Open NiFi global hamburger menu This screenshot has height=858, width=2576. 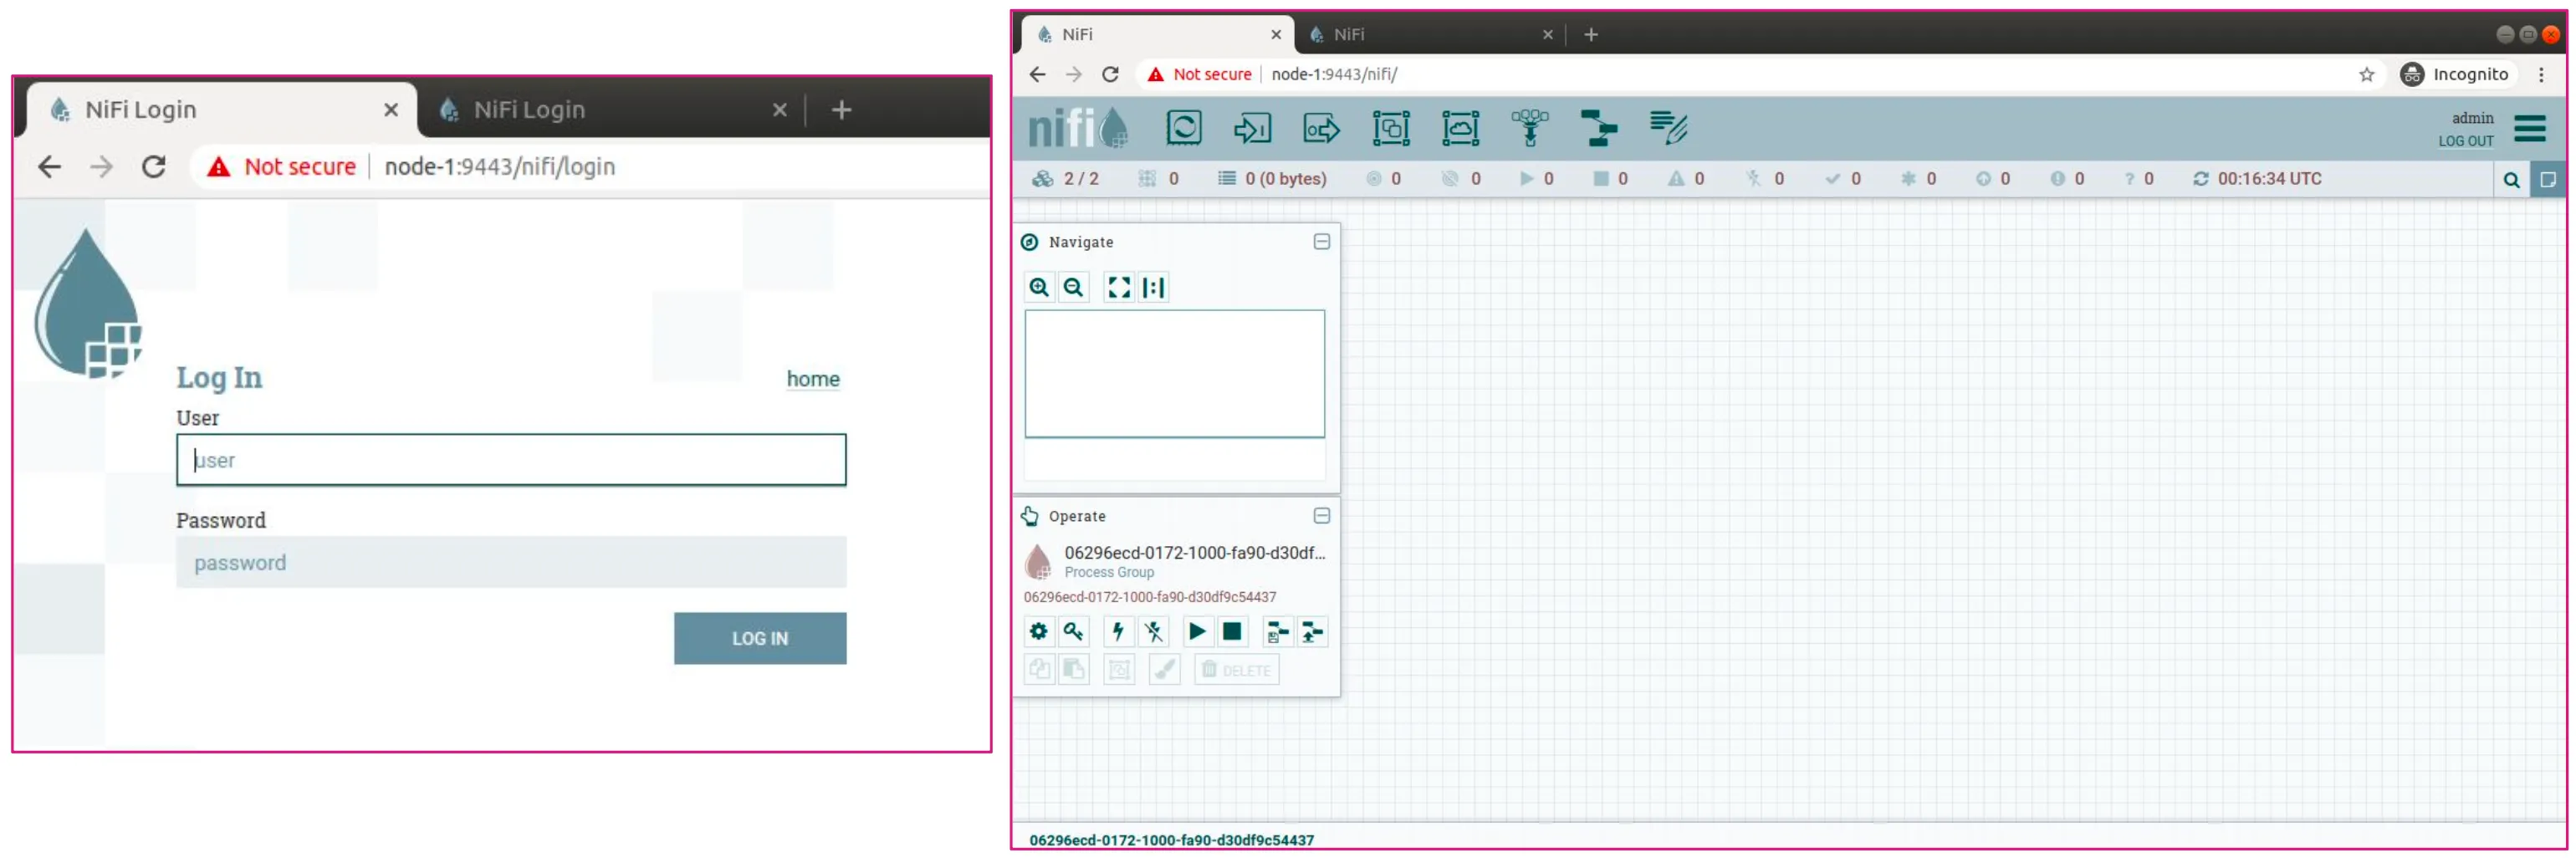tap(2530, 128)
